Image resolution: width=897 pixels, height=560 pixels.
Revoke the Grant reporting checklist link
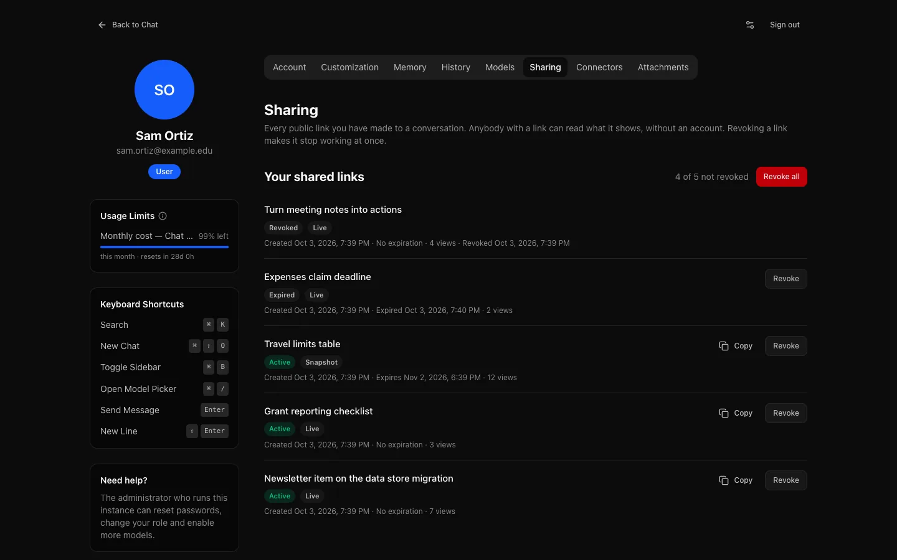click(x=786, y=413)
